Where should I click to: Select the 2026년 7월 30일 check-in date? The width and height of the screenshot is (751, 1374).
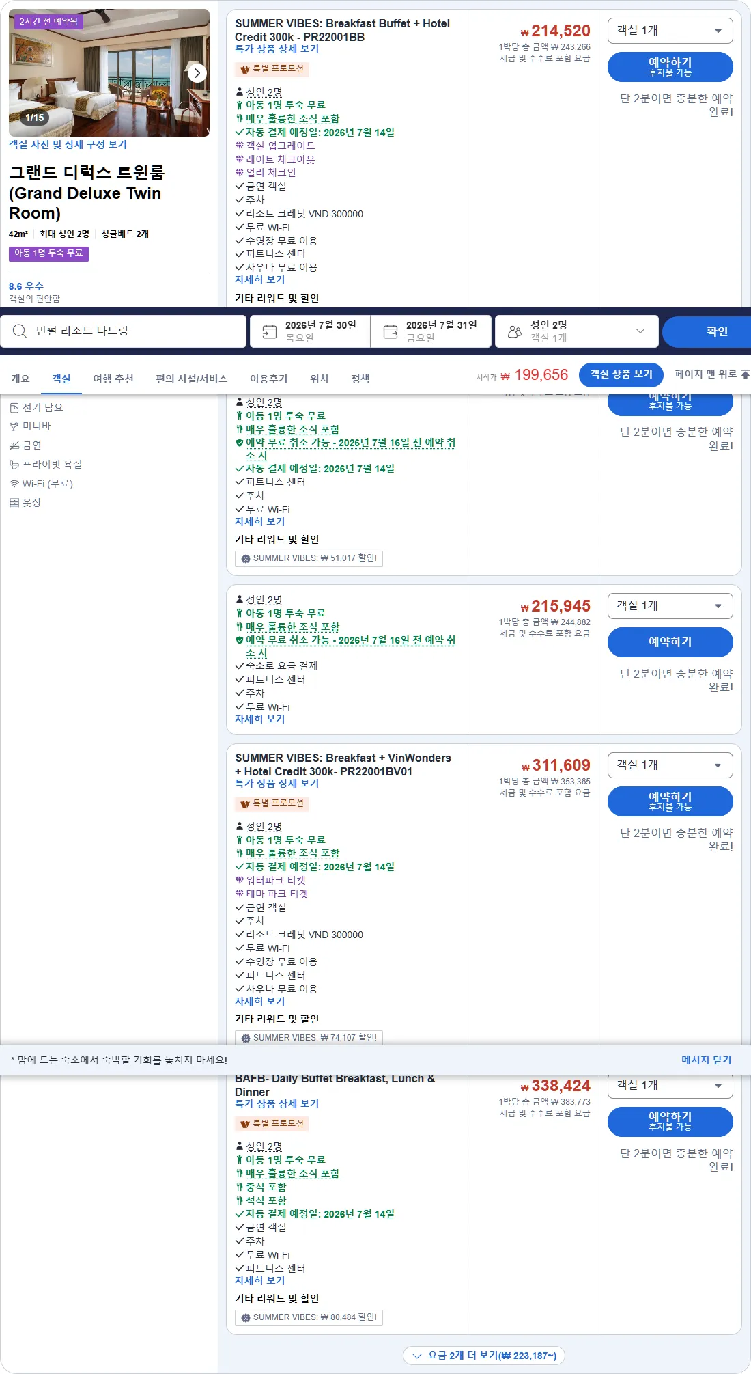(310, 331)
